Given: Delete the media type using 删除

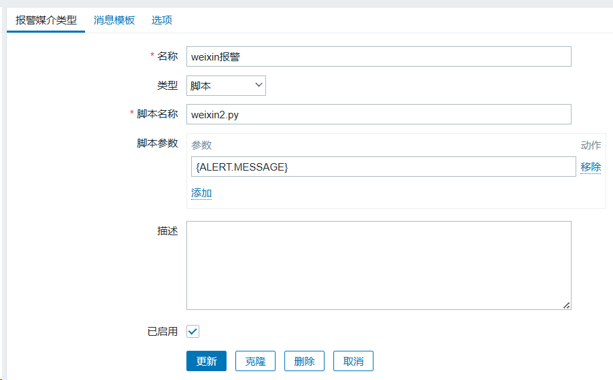Looking at the screenshot, I should pyautogui.click(x=304, y=361).
